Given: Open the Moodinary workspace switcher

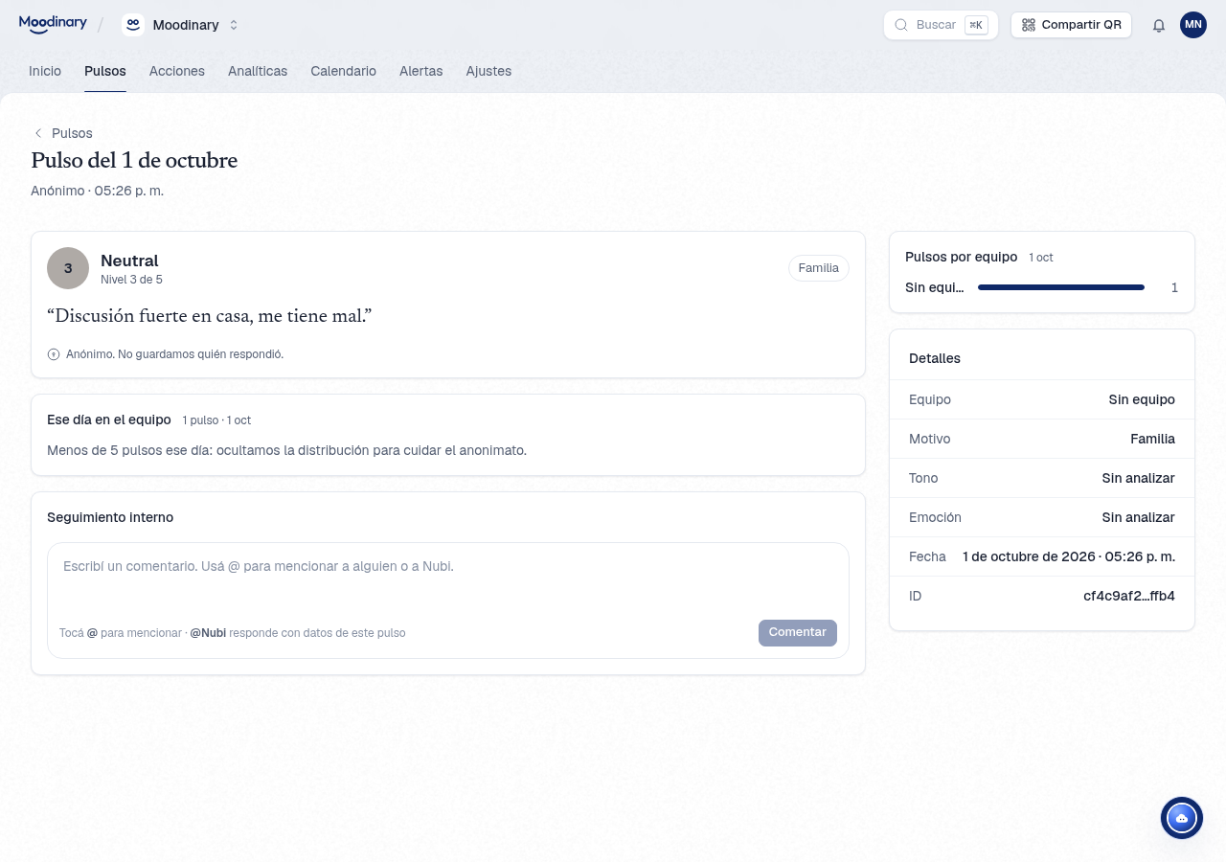Looking at the screenshot, I should [x=181, y=25].
